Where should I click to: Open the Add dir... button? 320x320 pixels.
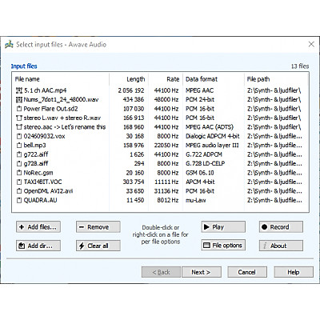click(38, 246)
